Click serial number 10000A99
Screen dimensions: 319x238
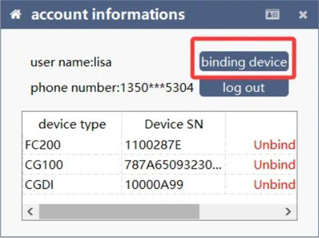click(153, 184)
